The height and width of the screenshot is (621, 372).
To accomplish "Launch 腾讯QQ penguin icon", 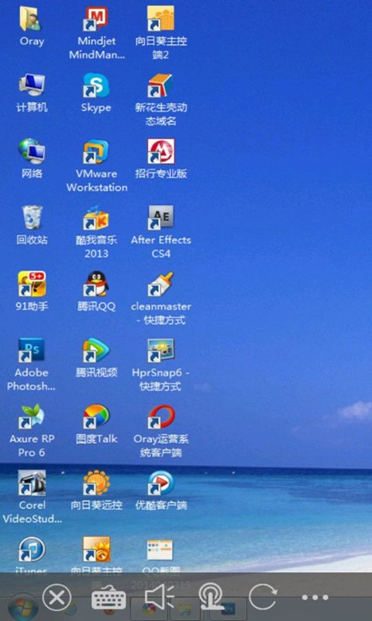I will click(96, 283).
